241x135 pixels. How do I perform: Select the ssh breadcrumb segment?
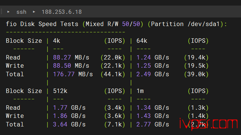21,12
